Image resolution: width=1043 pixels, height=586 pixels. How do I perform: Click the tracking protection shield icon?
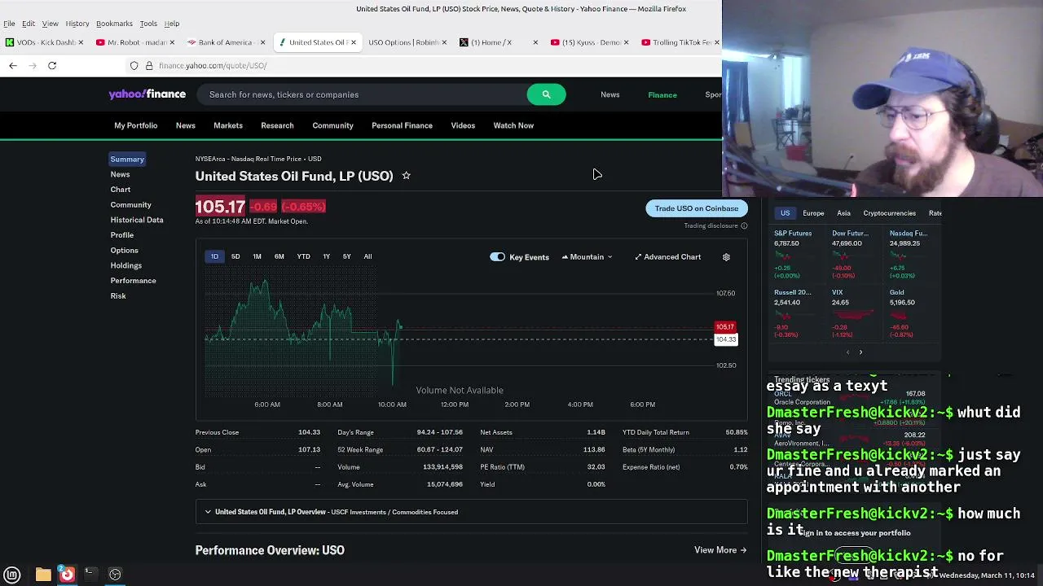134,65
